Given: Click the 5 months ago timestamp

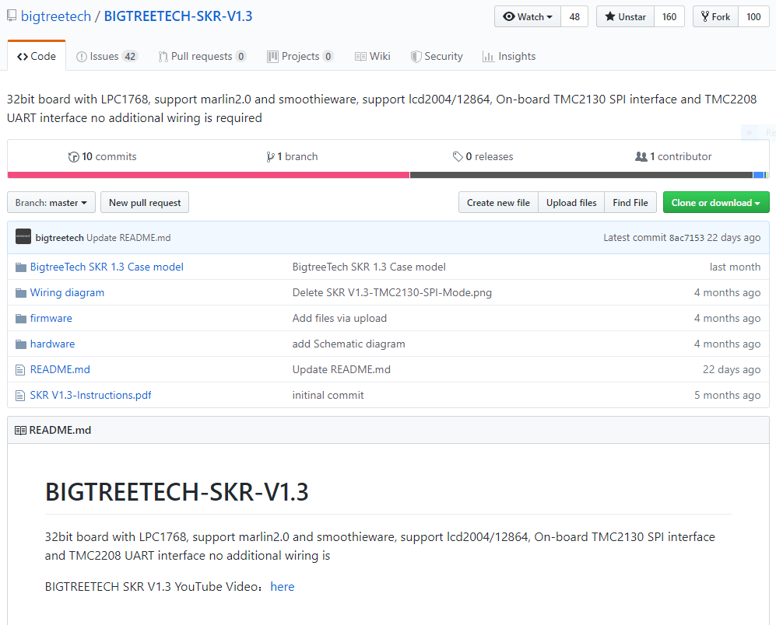Looking at the screenshot, I should click(x=727, y=396).
